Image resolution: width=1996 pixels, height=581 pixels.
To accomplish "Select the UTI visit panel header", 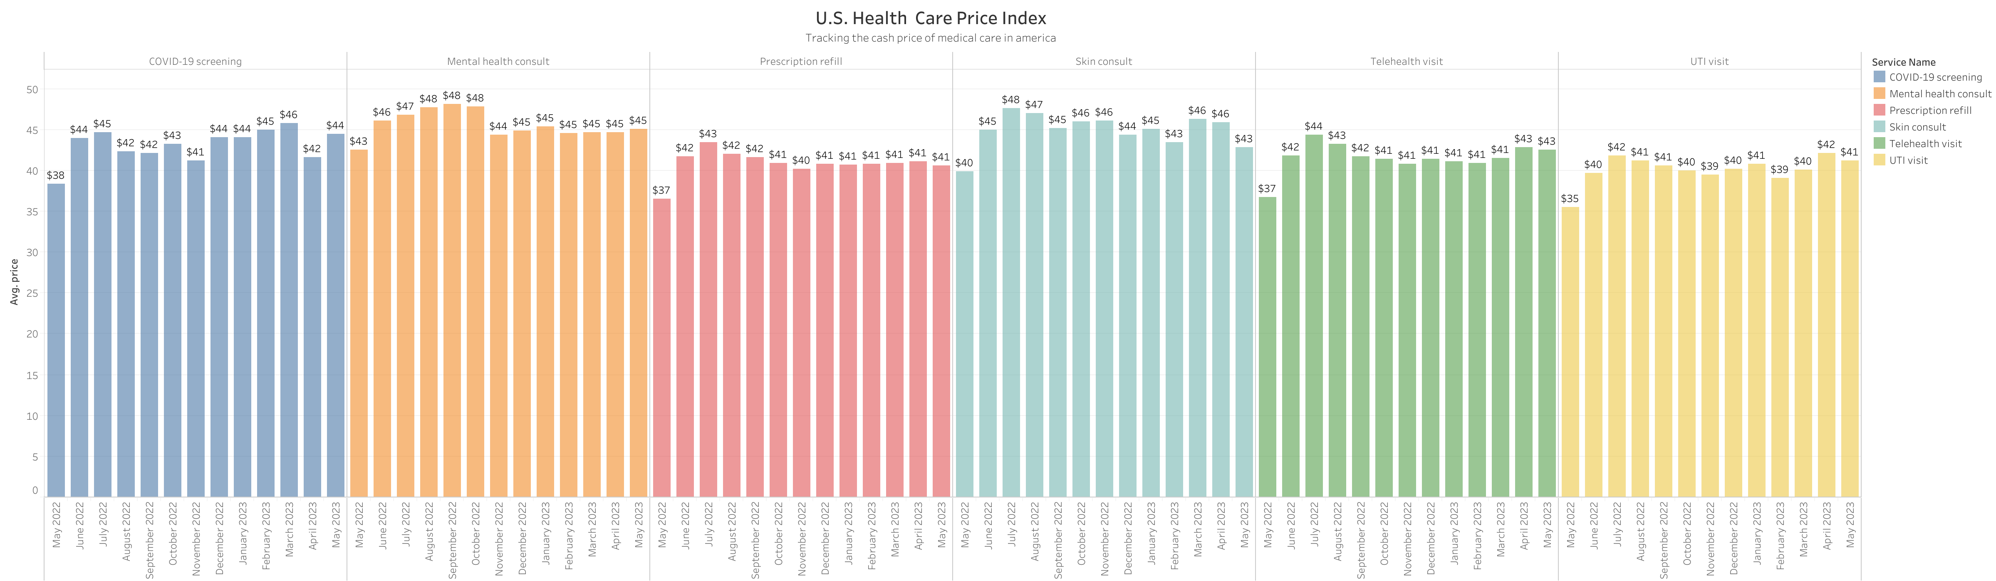I will tap(1709, 62).
